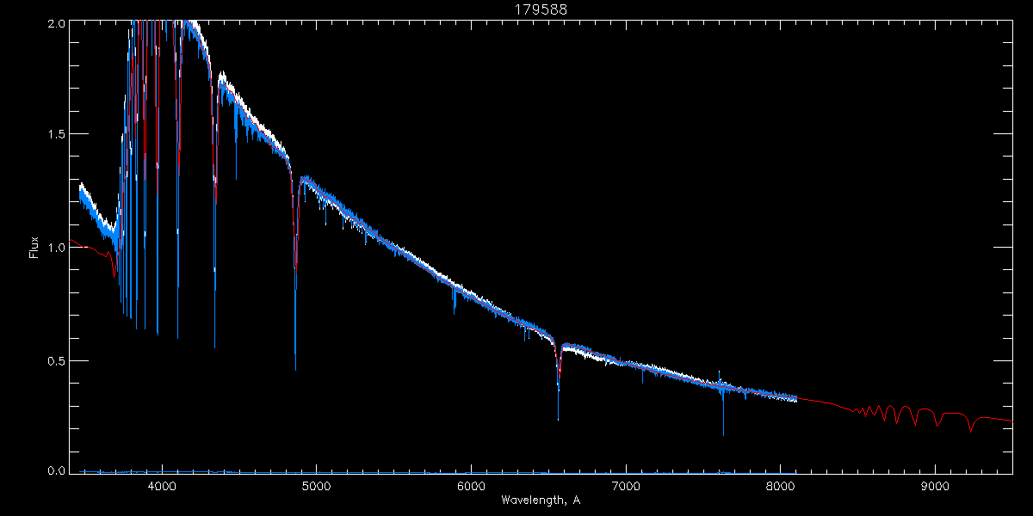This screenshot has height=516, width=1033.
Task: Click the 9000 wavelength tick label
Action: (935, 486)
